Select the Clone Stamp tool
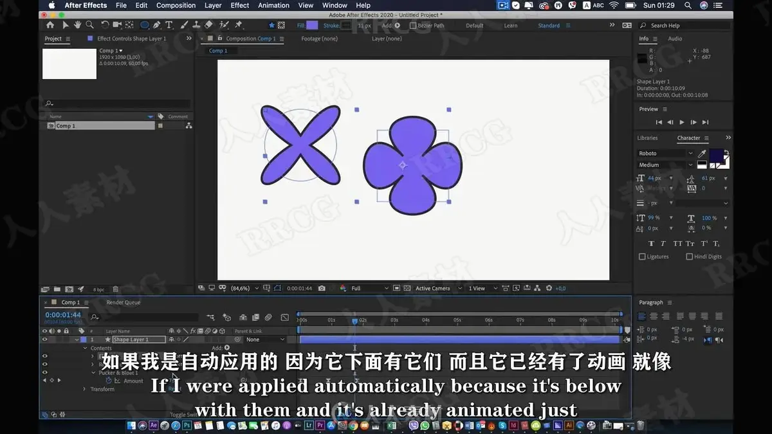 coord(196,25)
